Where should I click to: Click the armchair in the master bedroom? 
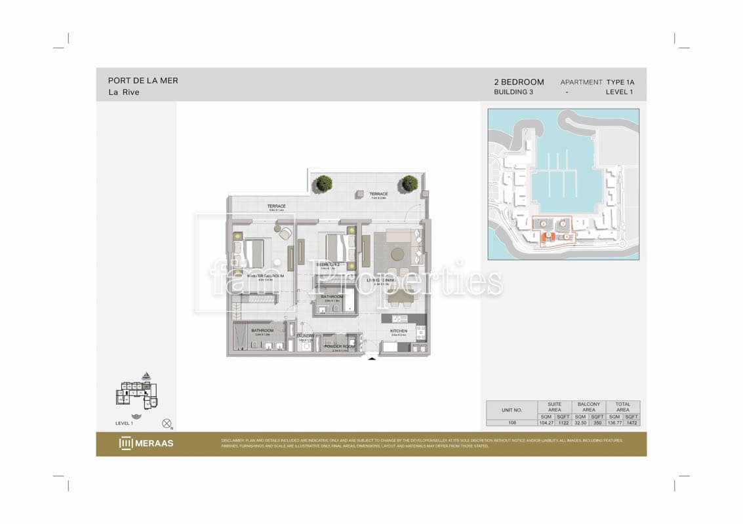pos(285,233)
